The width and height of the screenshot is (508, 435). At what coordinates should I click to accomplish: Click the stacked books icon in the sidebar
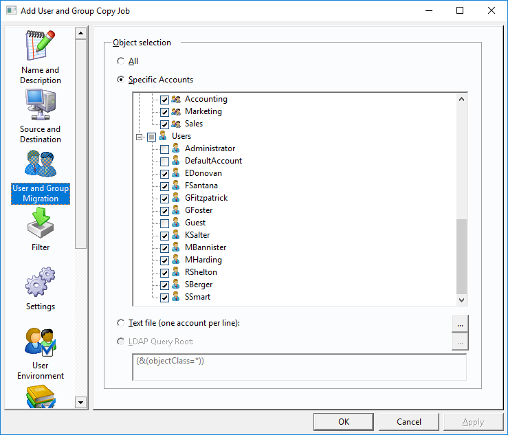click(x=41, y=397)
